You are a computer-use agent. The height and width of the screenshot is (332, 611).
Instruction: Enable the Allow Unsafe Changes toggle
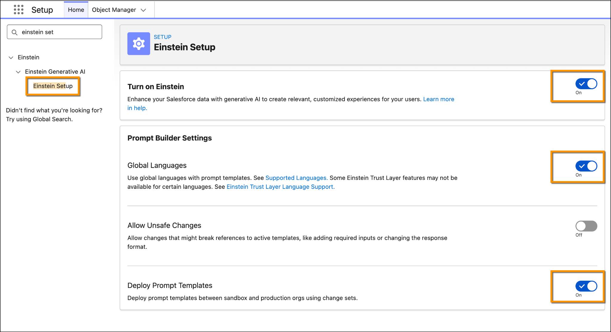coord(586,226)
